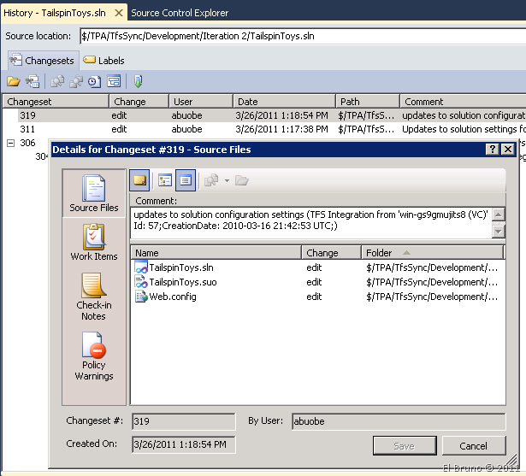
Task: Toggle the details list view button
Action: (x=186, y=179)
